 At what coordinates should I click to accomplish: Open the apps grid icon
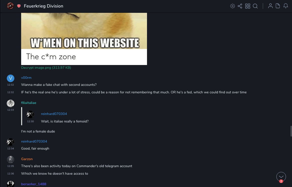click(x=248, y=6)
